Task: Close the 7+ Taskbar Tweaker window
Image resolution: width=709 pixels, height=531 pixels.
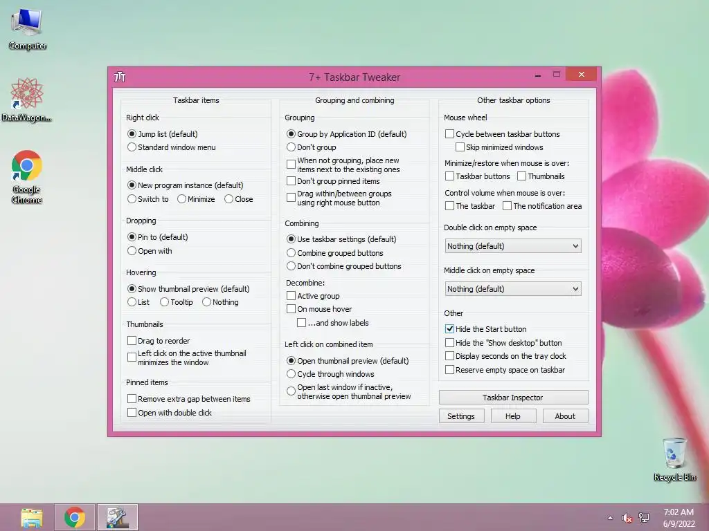Action: [581, 75]
